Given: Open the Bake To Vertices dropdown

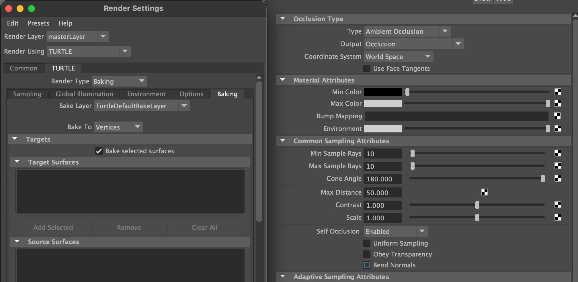Looking at the screenshot, I should pyautogui.click(x=118, y=127).
